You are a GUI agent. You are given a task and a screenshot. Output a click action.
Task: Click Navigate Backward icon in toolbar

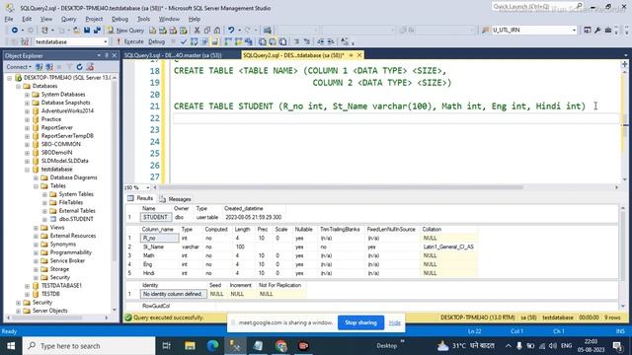pos(15,31)
